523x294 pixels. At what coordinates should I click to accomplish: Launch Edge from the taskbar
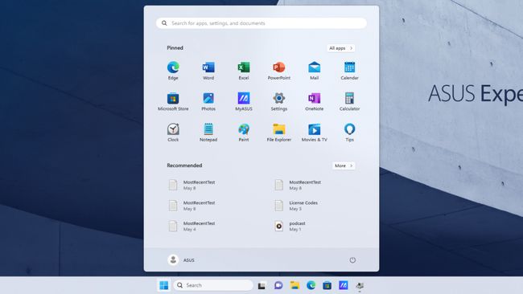pyautogui.click(x=311, y=285)
